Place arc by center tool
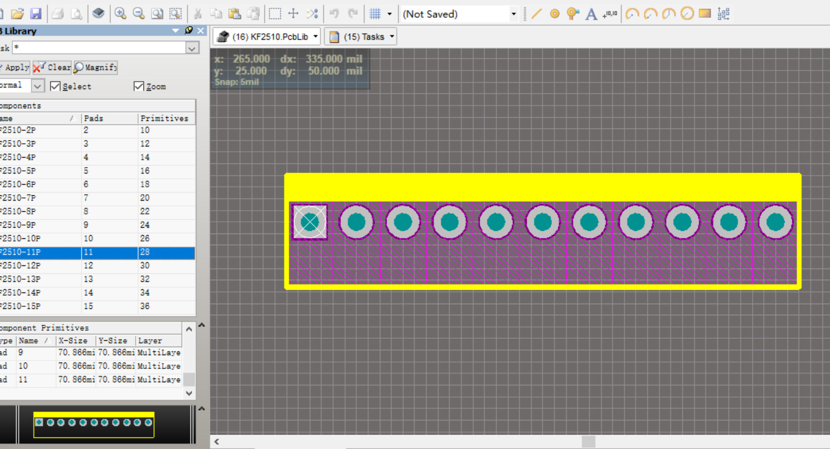 tap(632, 14)
